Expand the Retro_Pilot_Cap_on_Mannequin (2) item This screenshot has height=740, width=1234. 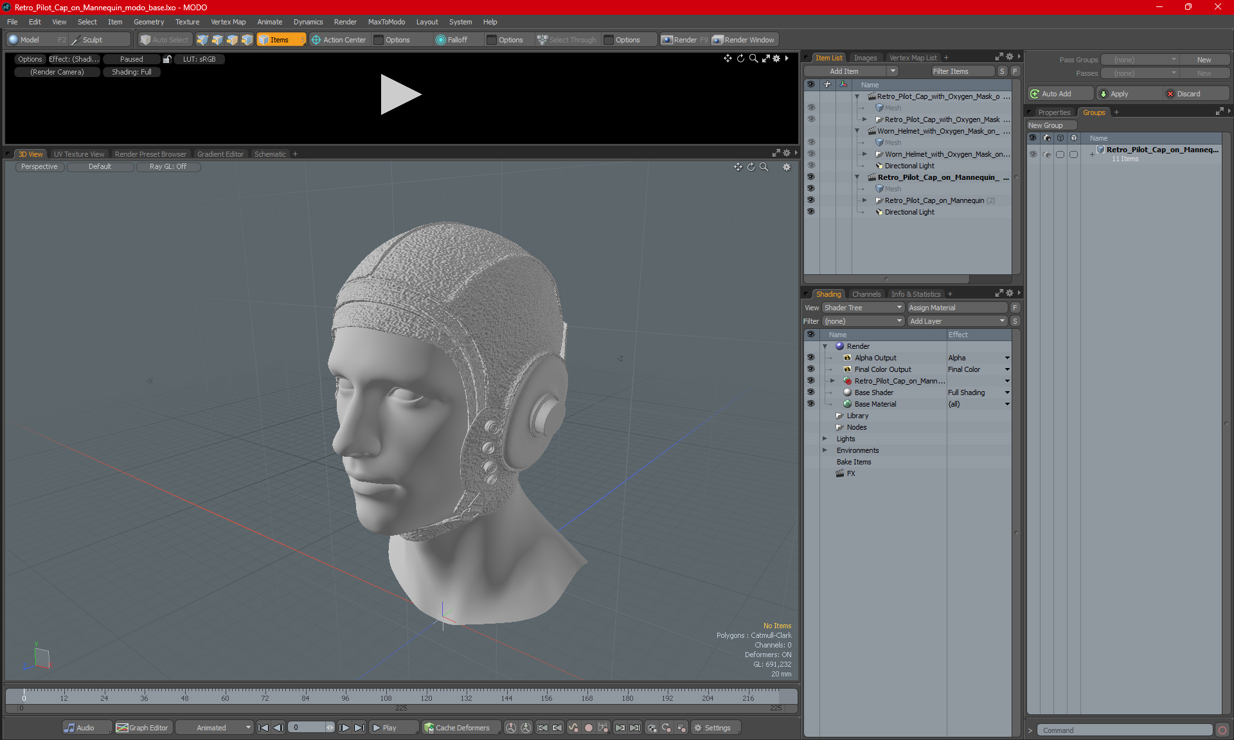[x=865, y=200]
